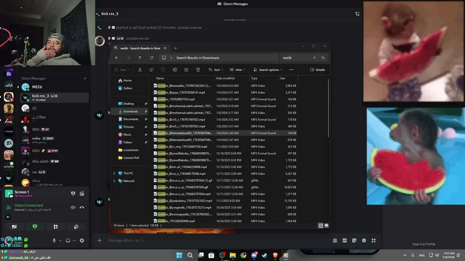This screenshot has height=261, width=465.
Task: Open the gift icon in message bar
Action: tap(335, 240)
